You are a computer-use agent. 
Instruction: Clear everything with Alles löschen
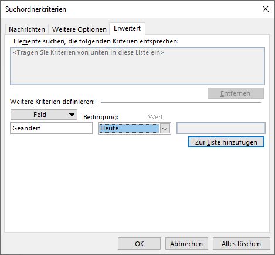242,244
